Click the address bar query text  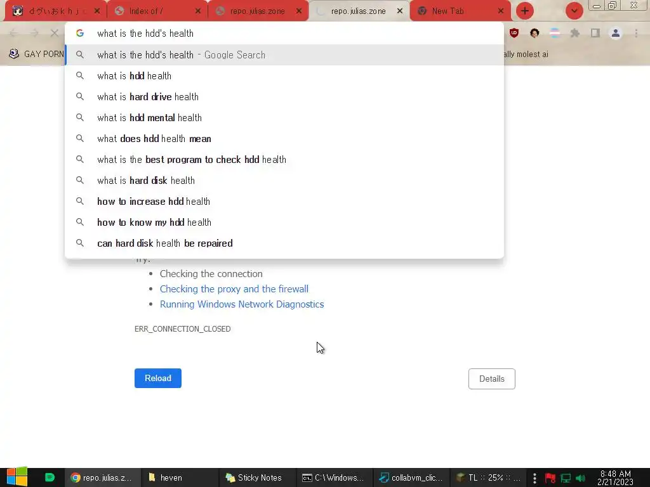pyautogui.click(x=145, y=33)
